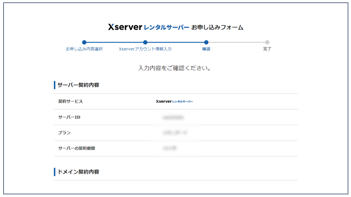
Task: Select the お申し込み内容選択 step label
Action: (84, 49)
